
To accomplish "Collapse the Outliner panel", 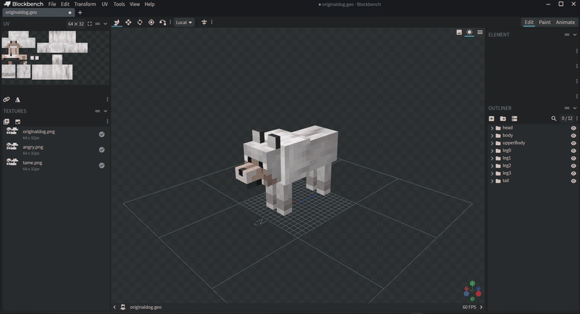I will pos(575,108).
